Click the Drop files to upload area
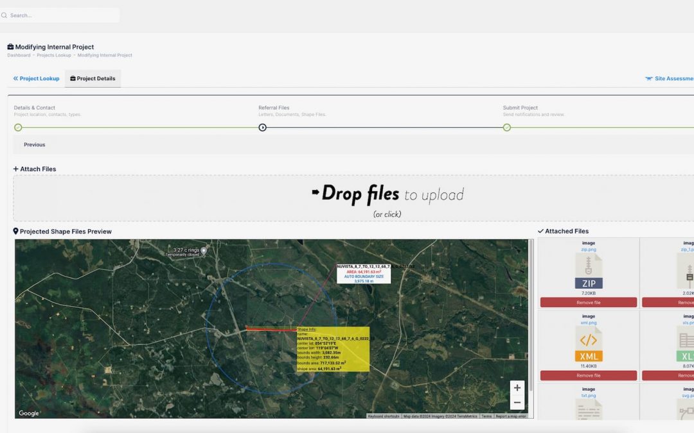Viewport: 694px width, 433px height. 387,199
